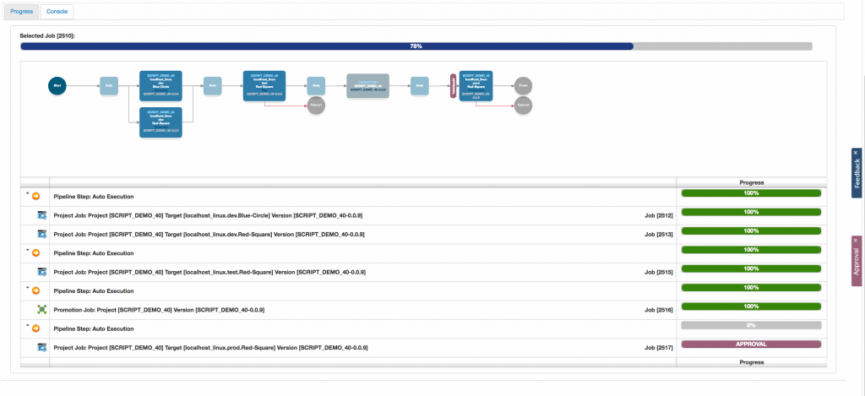This screenshot has width=865, height=396.
Task: Select the Auto node feeding the PROMOTION node
Action: (316, 85)
